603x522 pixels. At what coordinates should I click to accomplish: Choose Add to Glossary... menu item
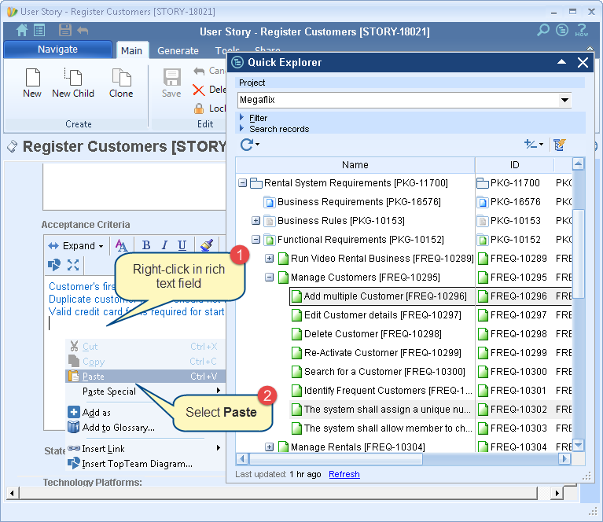(111, 428)
